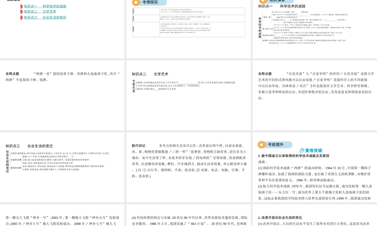Image resolution: width=377 pixels, height=226 pixels.
Task: Open the slide starting 第一艘无人飞船“神舟一号”
Action: point(62,215)
